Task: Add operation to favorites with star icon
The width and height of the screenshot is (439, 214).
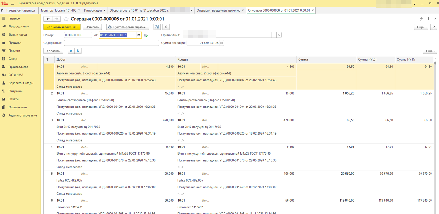Action: pyautogui.click(x=66, y=19)
